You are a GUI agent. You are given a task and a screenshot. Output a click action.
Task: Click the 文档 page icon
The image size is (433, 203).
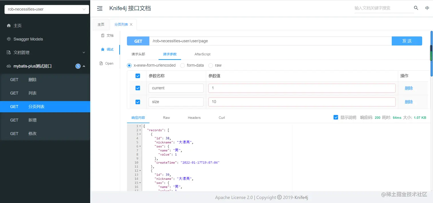pos(103,35)
